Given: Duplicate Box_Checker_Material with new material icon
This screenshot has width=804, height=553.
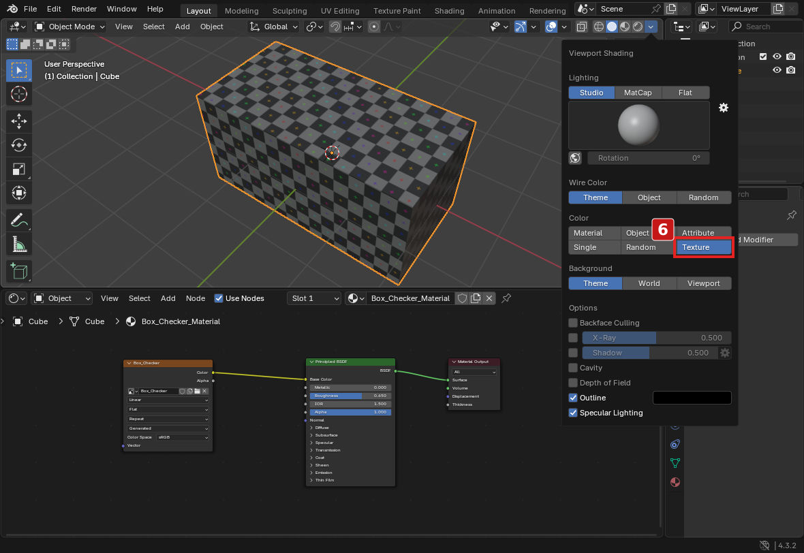Looking at the screenshot, I should click(x=476, y=298).
